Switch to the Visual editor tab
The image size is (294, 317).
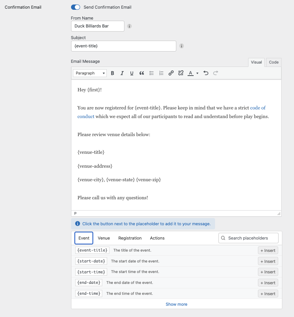click(x=256, y=62)
